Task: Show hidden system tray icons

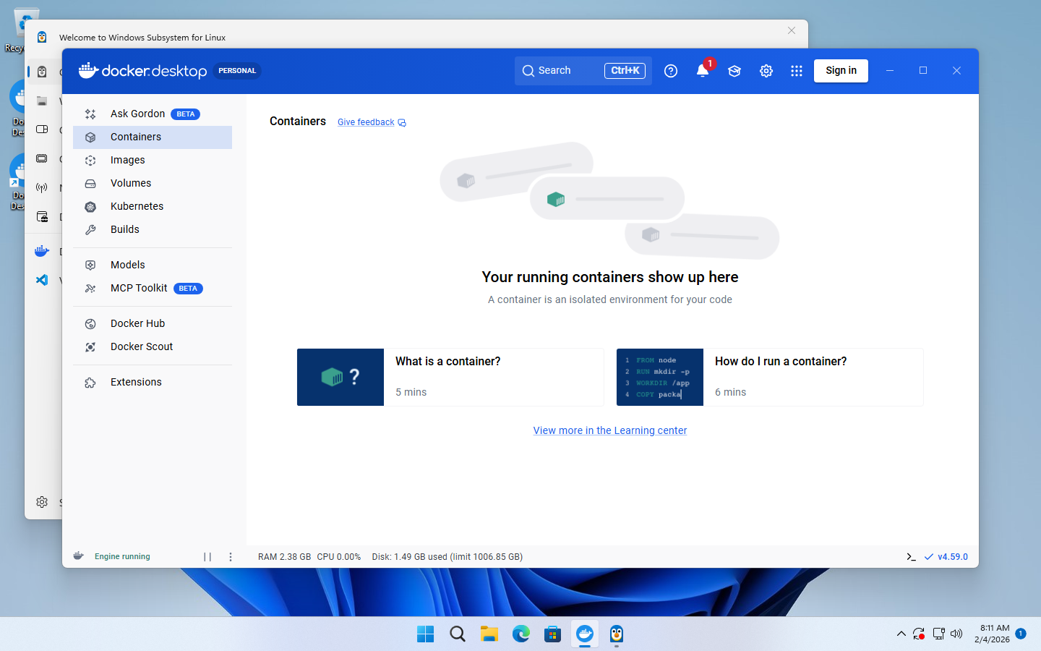Action: coord(901,634)
